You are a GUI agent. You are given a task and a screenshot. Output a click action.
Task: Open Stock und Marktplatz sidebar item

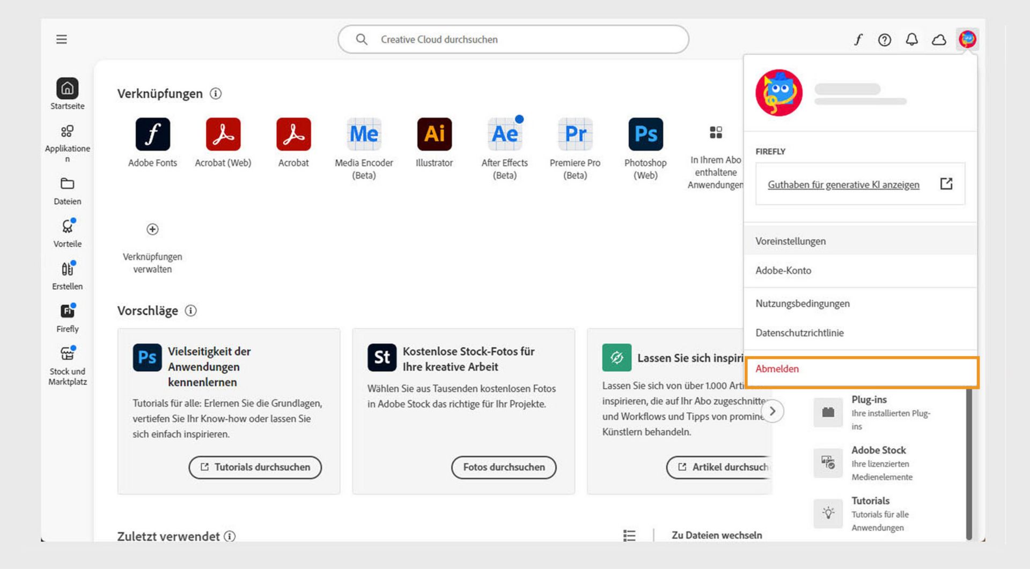tap(68, 366)
